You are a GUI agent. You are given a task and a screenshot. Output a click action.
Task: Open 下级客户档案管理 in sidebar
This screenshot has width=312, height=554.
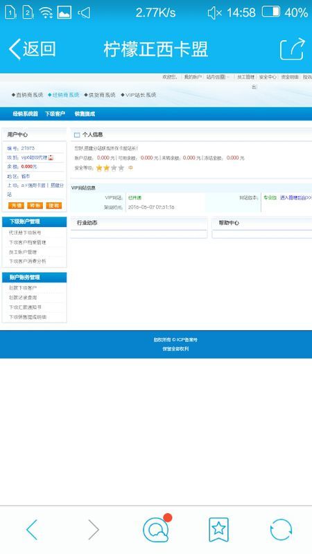pyautogui.click(x=27, y=242)
